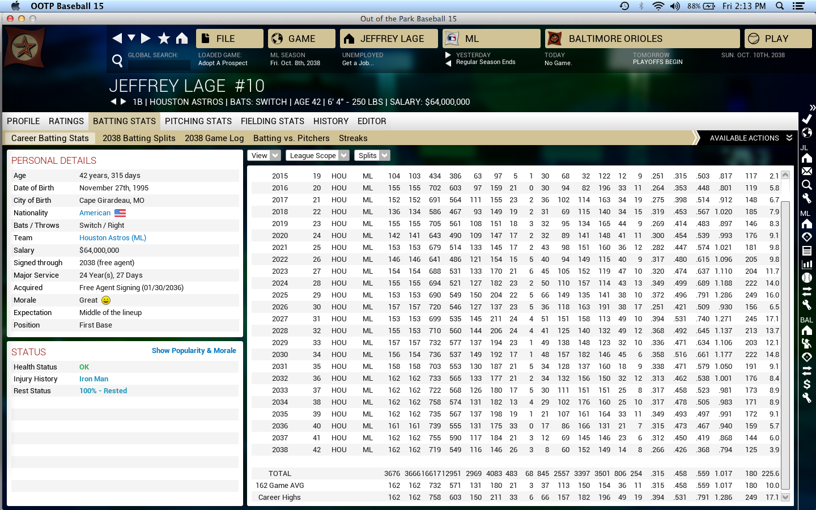Open the View dropdown
816x510 pixels.
[x=263, y=156]
